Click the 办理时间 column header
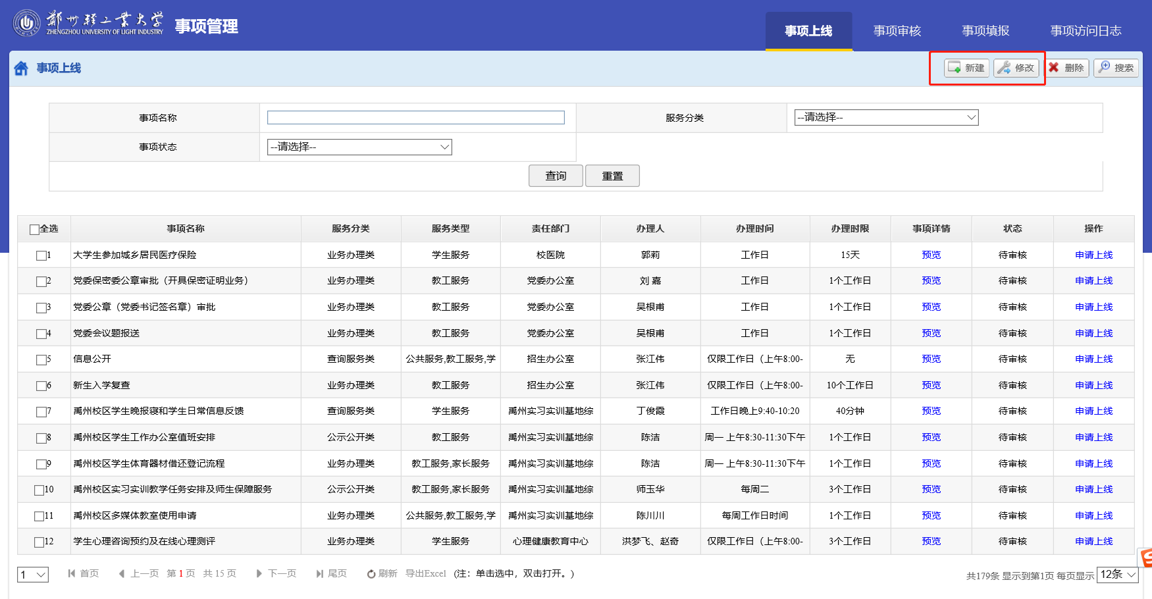Image resolution: width=1152 pixels, height=599 pixels. click(x=755, y=228)
